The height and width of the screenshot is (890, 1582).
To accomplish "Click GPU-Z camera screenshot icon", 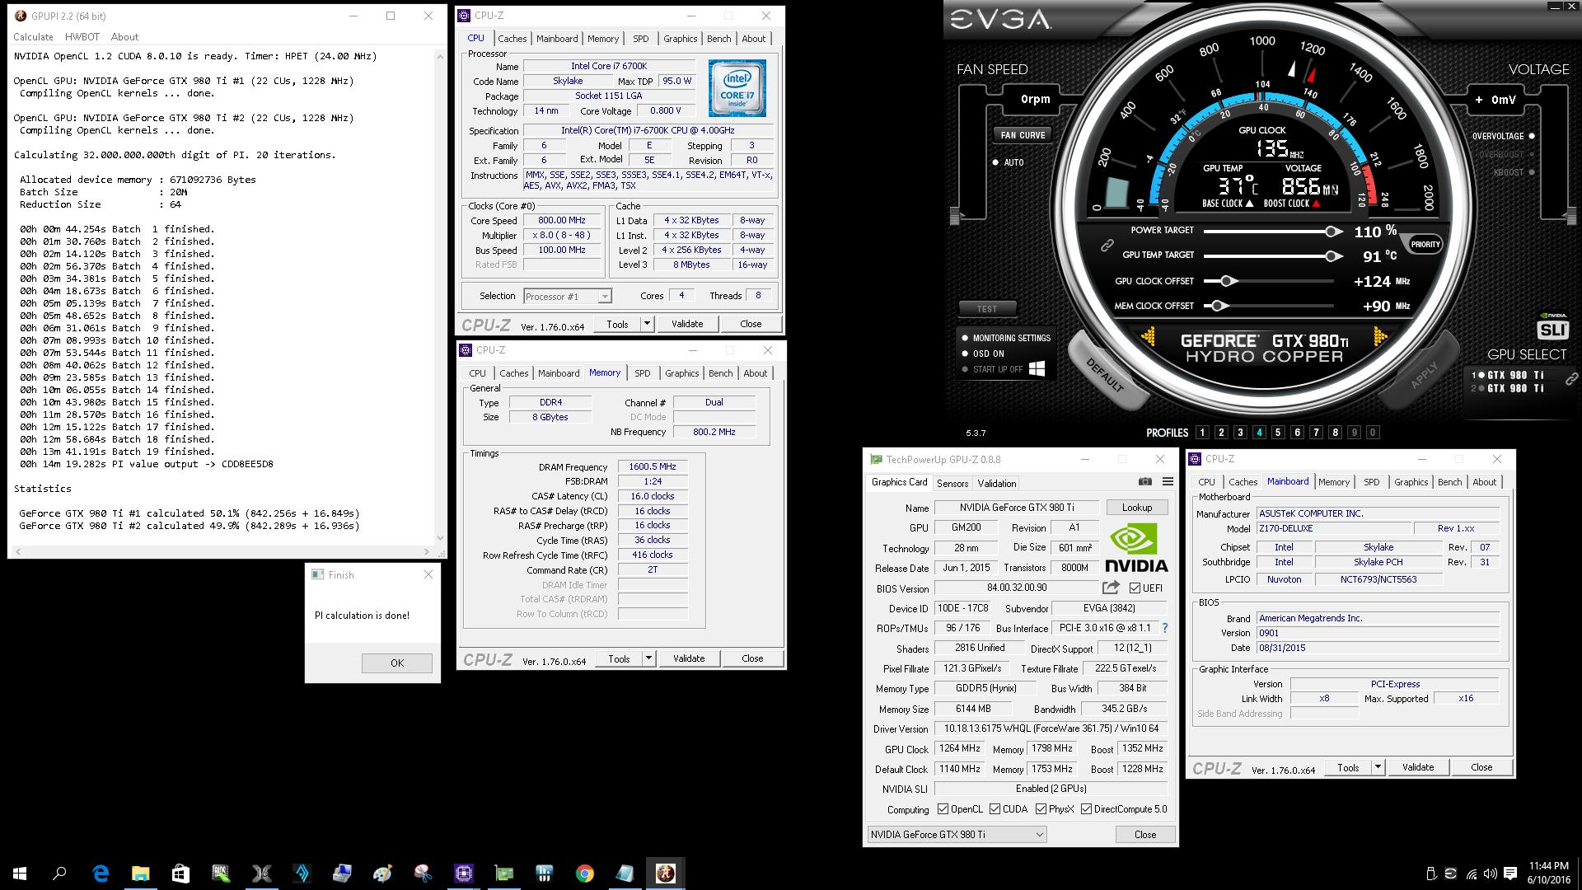I will click(1145, 481).
